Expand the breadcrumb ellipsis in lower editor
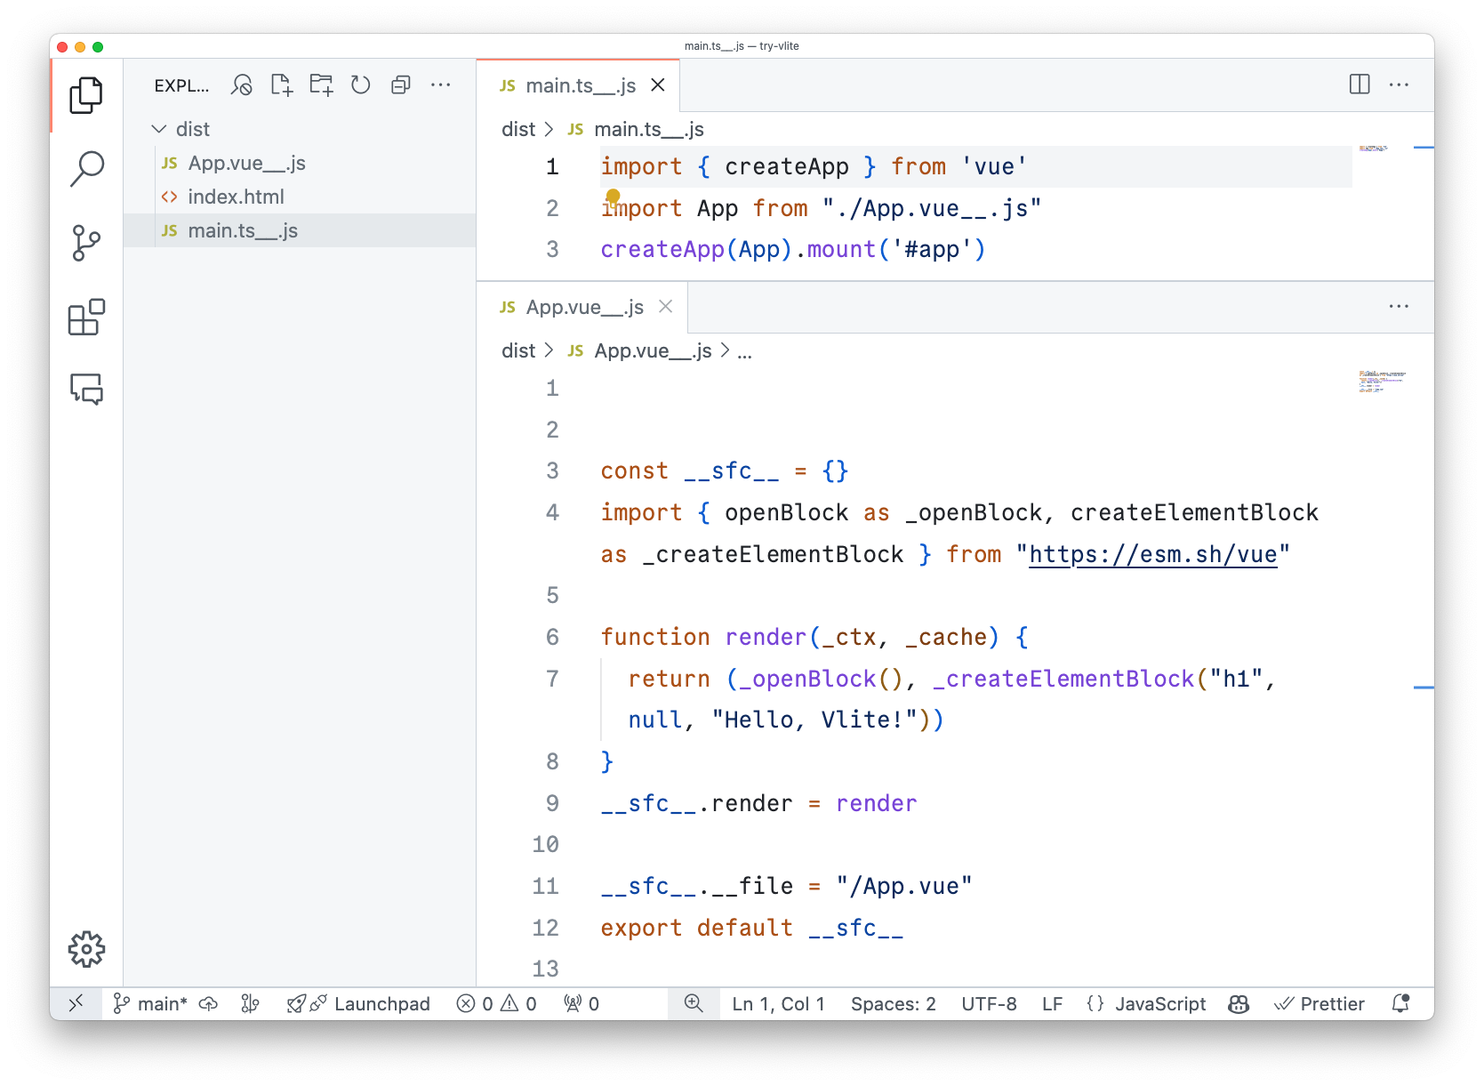1484x1086 pixels. 744,351
